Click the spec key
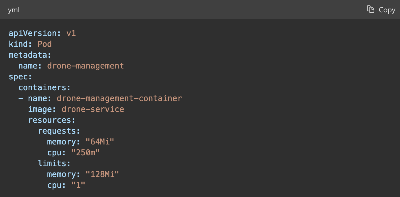 [x=18, y=77]
